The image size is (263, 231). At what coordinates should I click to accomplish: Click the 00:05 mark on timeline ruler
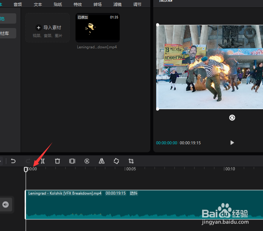pyautogui.click(x=131, y=169)
